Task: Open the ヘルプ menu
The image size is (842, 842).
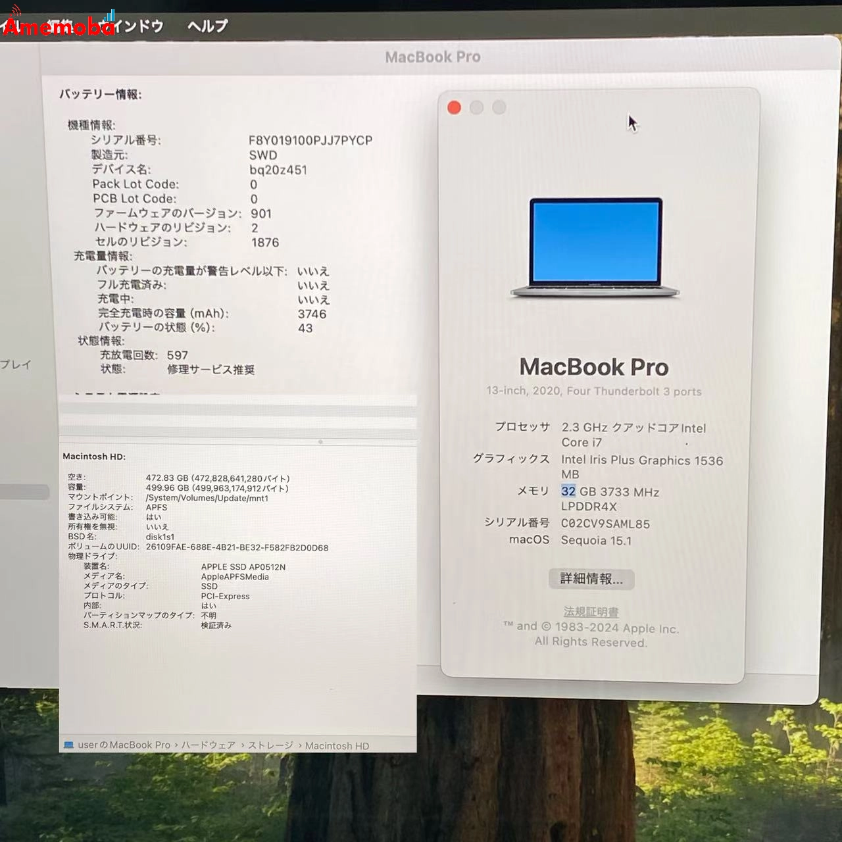Action: click(207, 26)
